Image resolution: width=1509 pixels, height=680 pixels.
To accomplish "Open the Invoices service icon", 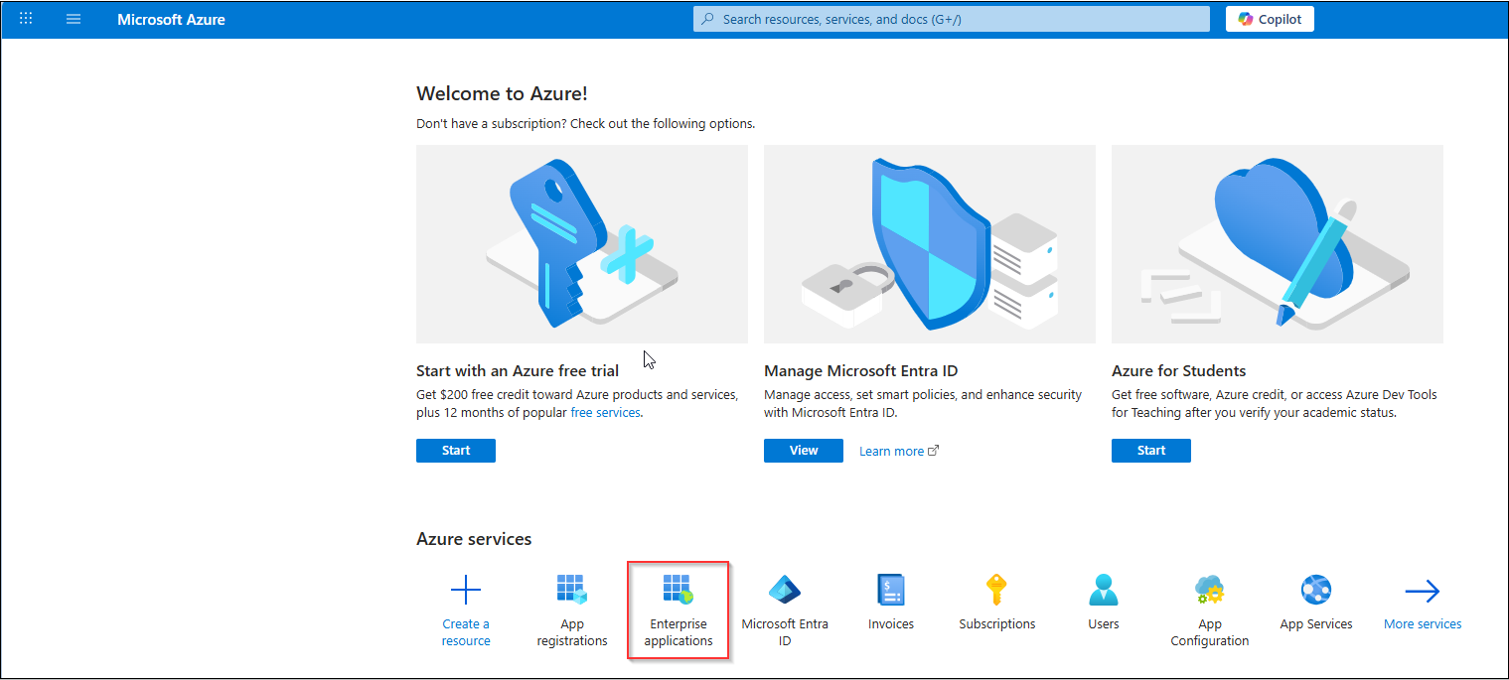I will pos(891,591).
